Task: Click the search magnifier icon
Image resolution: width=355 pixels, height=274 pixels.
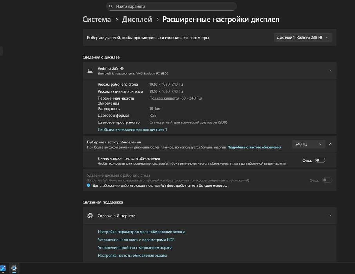Action: point(111,6)
